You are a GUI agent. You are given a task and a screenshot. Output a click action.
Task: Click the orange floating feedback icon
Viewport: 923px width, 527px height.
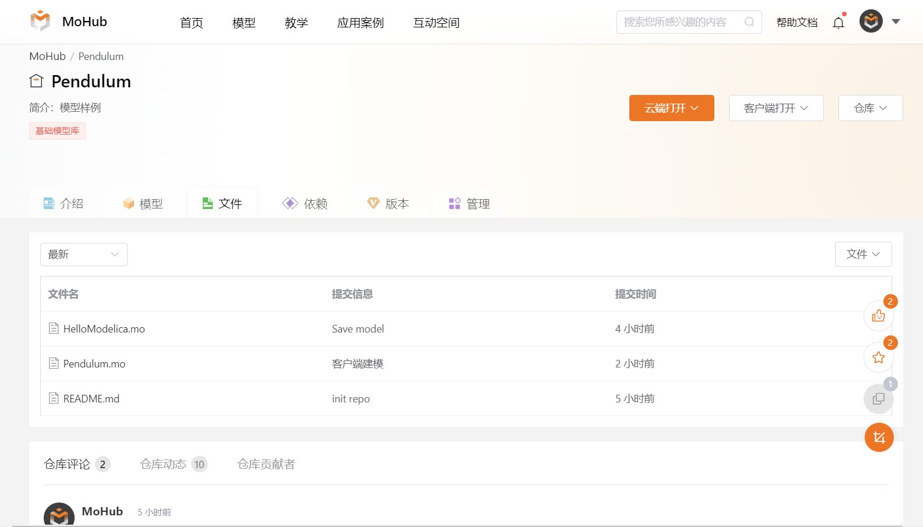[x=879, y=437]
